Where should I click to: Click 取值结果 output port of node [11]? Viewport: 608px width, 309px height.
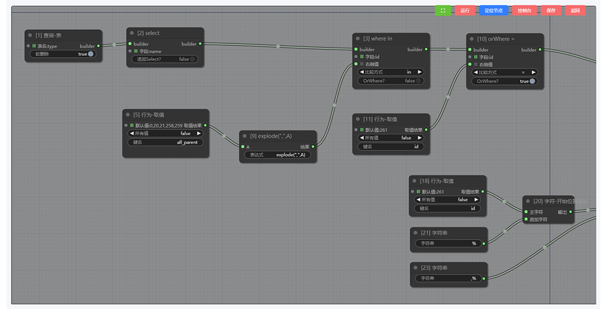[426, 130]
